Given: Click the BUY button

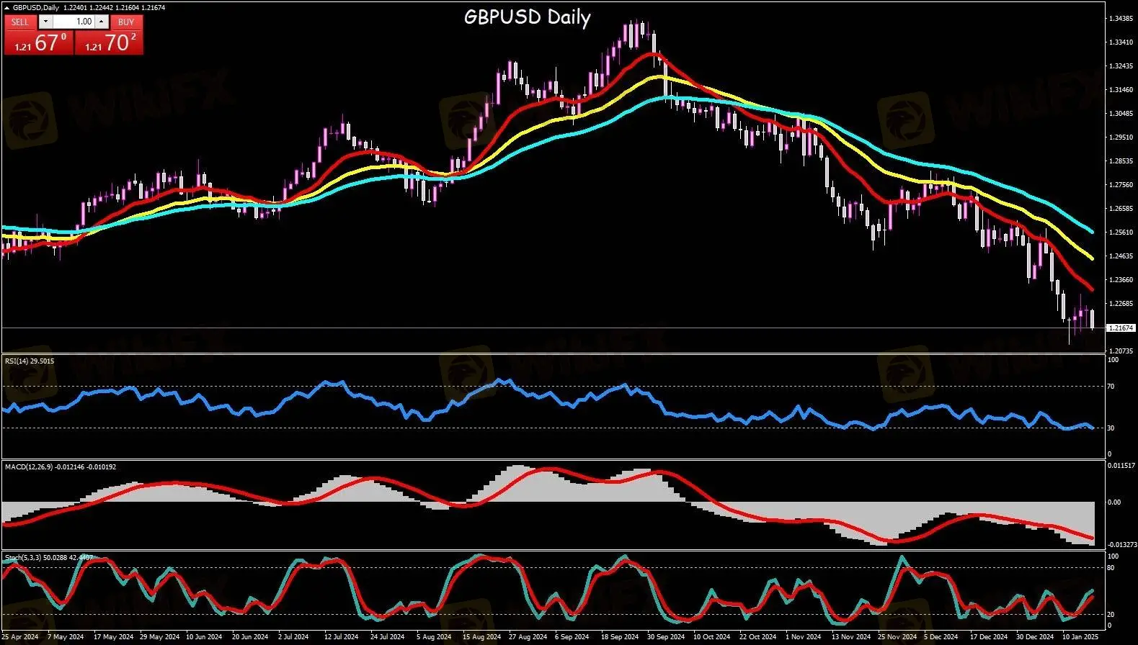Looking at the screenshot, I should (126, 22).
